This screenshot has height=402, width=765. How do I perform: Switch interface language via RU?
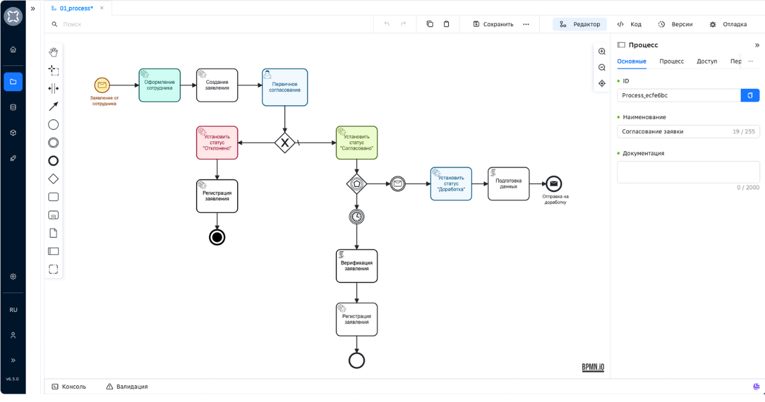click(13, 310)
